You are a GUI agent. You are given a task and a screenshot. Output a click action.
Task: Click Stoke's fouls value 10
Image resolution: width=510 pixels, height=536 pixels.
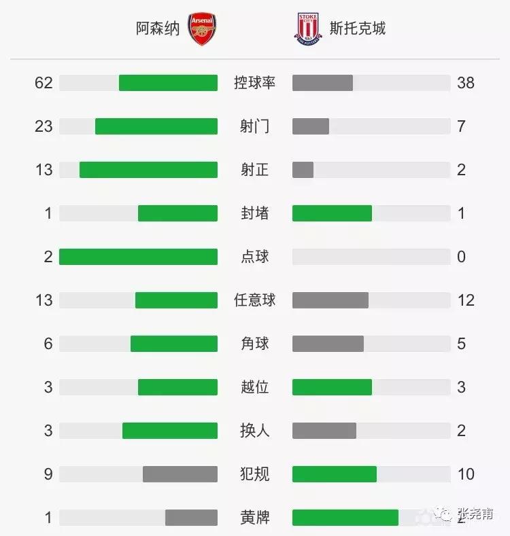[466, 474]
